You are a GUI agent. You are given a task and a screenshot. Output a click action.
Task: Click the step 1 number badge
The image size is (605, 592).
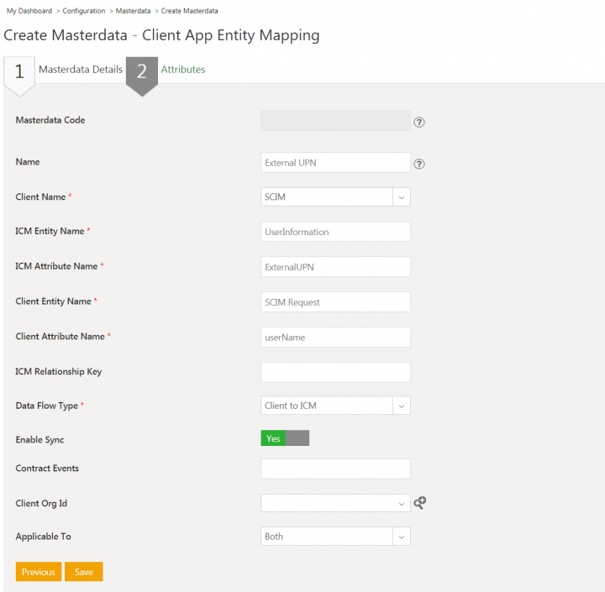[x=19, y=72]
